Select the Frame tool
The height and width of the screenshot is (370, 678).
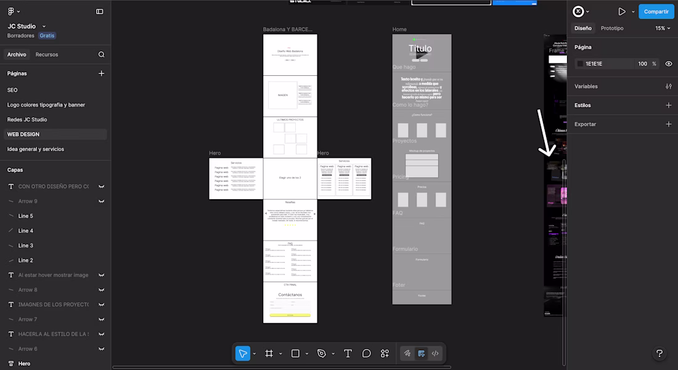coord(269,353)
